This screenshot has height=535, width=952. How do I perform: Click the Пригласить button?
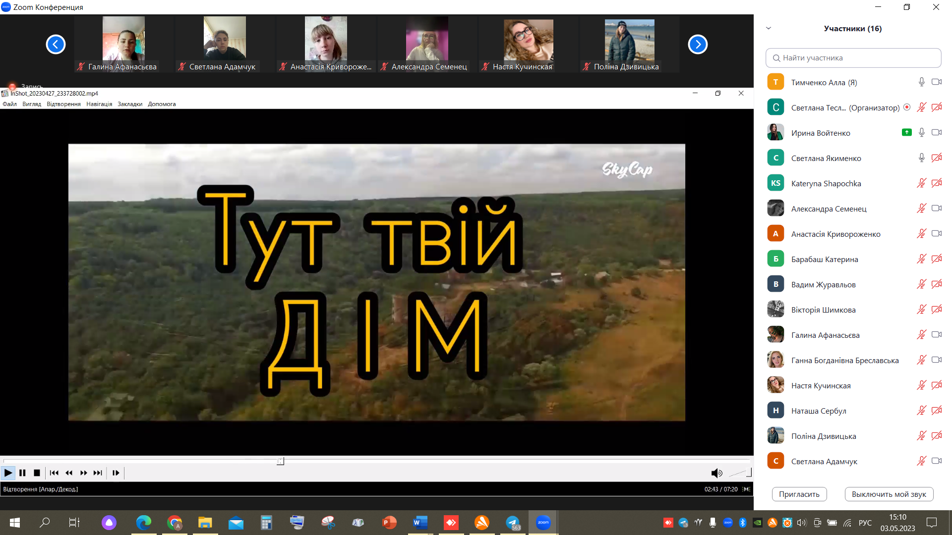[799, 494]
